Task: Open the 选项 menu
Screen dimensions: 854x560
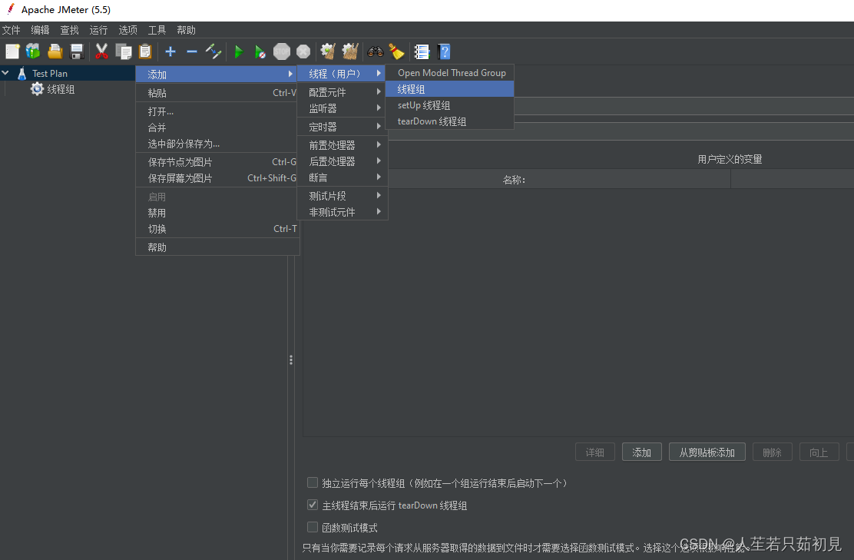Action: pyautogui.click(x=128, y=30)
